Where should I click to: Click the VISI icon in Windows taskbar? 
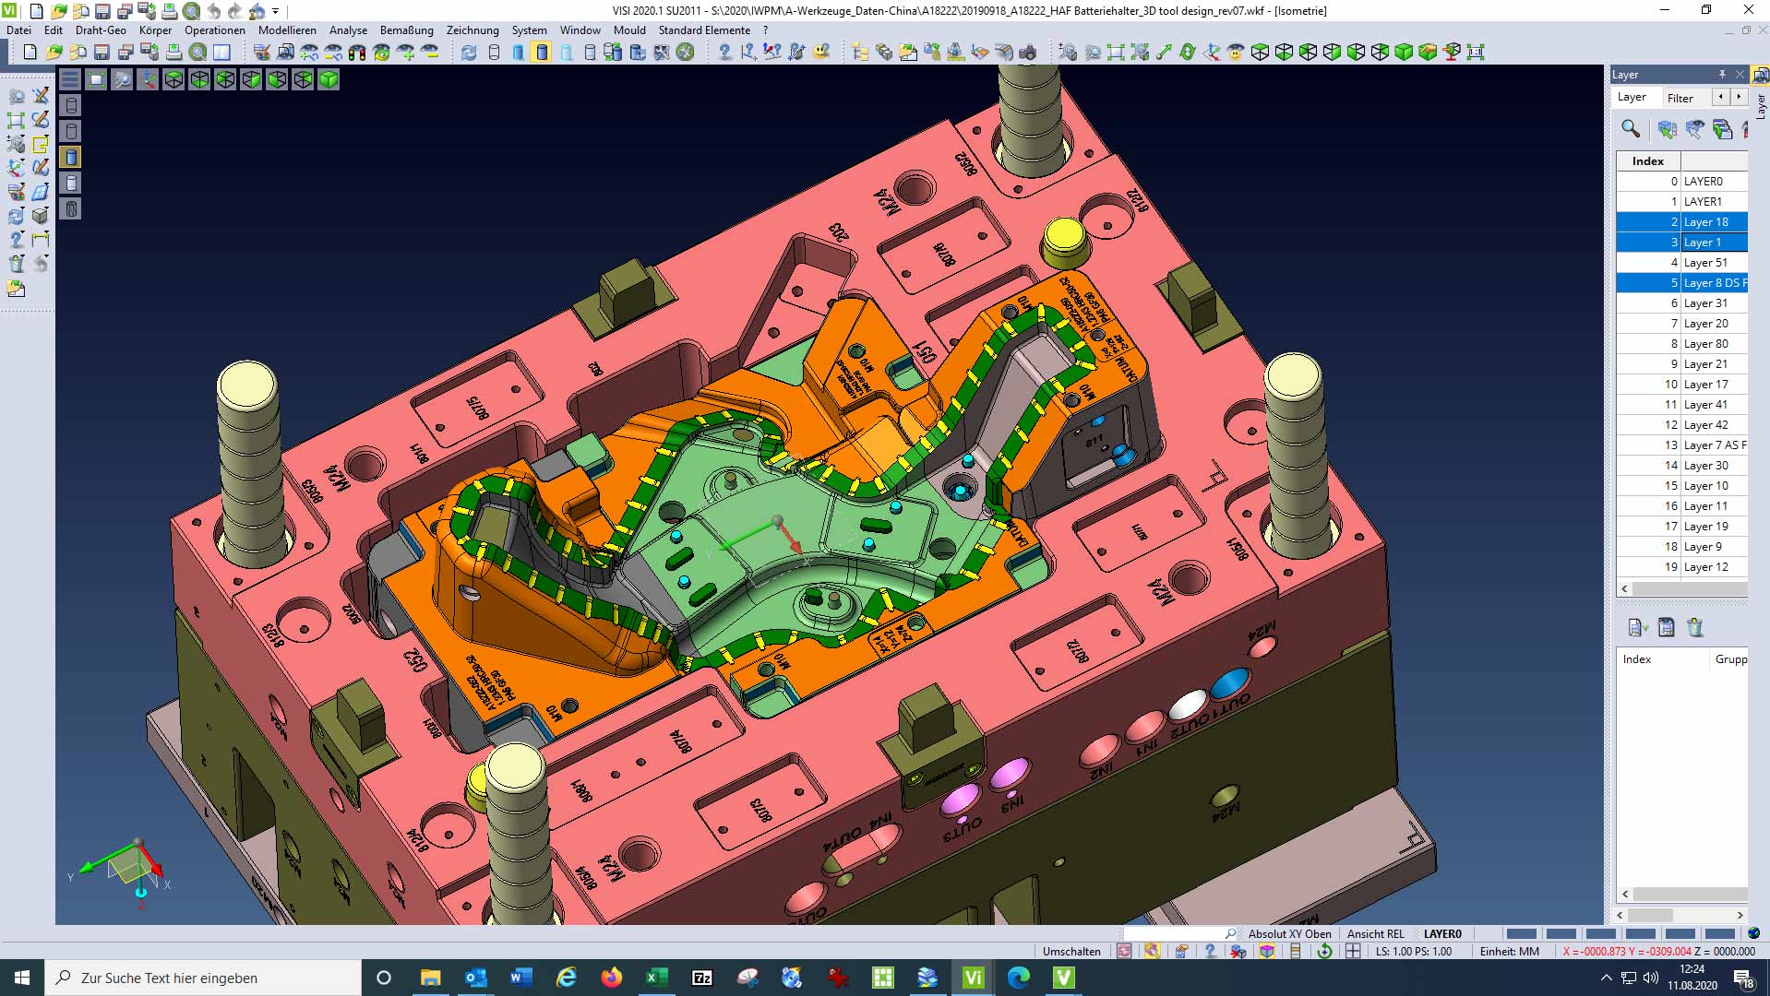point(973,978)
